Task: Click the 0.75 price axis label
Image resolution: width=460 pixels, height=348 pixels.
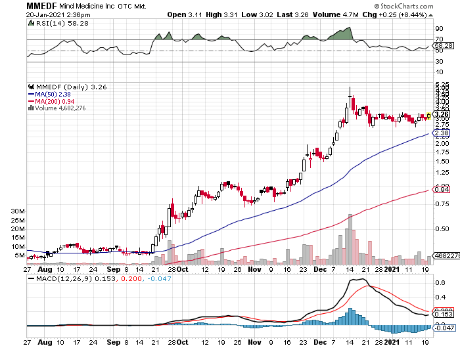Action: point(442,204)
